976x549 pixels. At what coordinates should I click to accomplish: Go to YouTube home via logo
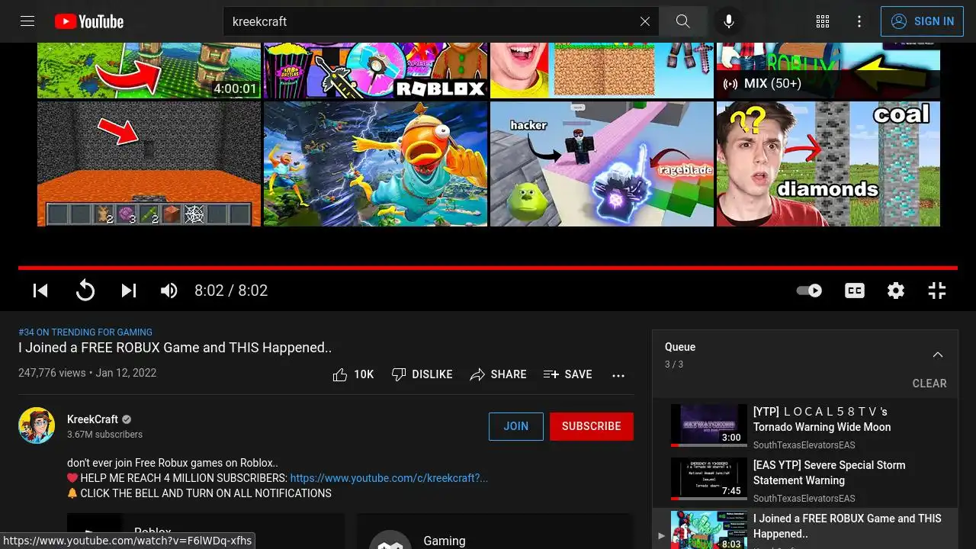point(89,21)
